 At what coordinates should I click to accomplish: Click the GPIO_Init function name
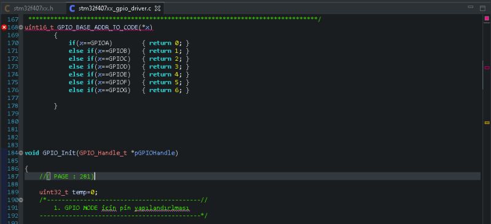click(x=59, y=153)
